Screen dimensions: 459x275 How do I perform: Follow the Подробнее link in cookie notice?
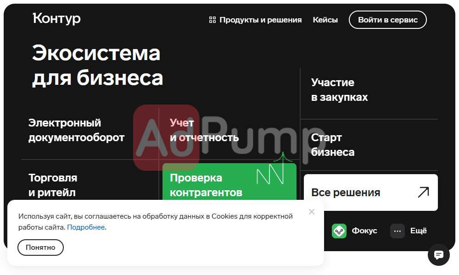tap(86, 227)
